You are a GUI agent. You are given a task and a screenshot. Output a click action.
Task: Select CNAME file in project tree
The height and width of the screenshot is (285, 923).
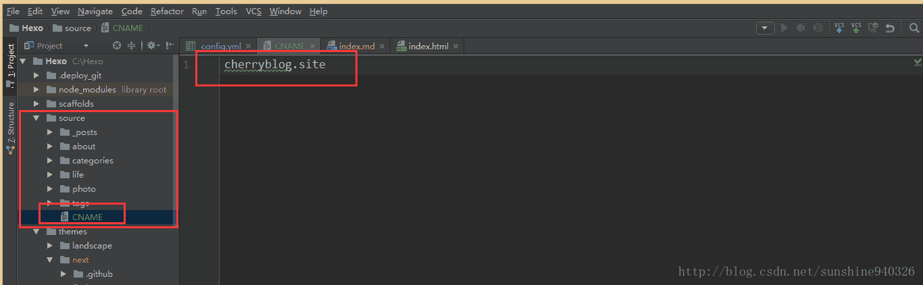tap(87, 217)
